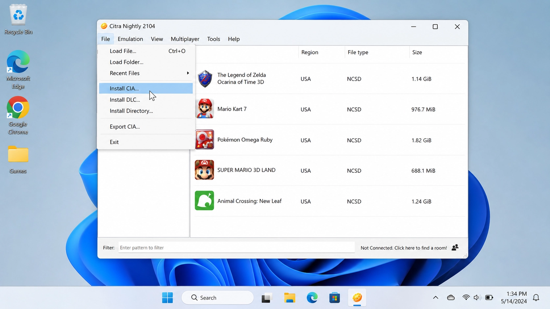Viewport: 550px width, 309px height.
Task: Open the Zelda Ocarina of Time 3D game icon
Action: tap(205, 79)
